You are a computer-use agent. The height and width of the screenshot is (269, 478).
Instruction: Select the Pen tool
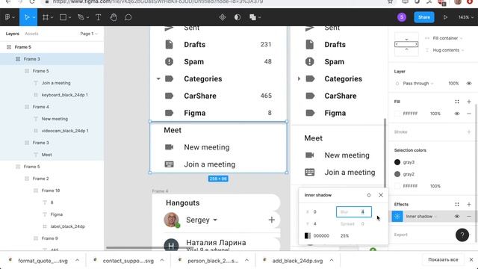click(x=81, y=17)
